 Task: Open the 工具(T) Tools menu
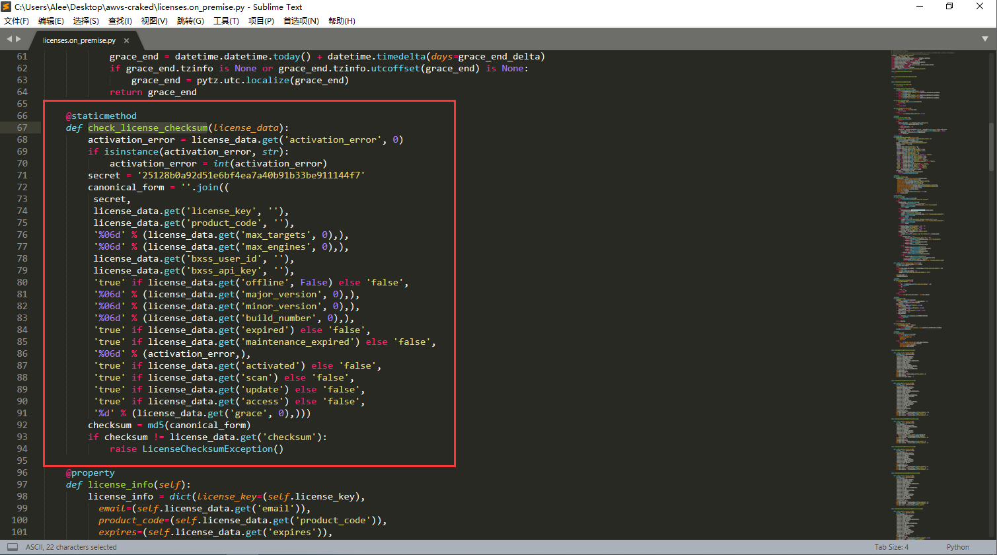click(226, 21)
